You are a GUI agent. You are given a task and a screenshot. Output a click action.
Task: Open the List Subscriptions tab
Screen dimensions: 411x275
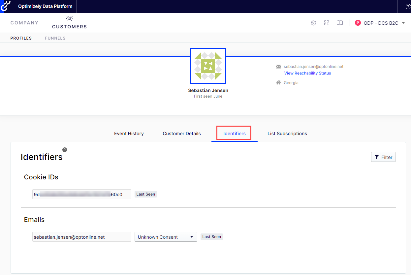click(287, 134)
